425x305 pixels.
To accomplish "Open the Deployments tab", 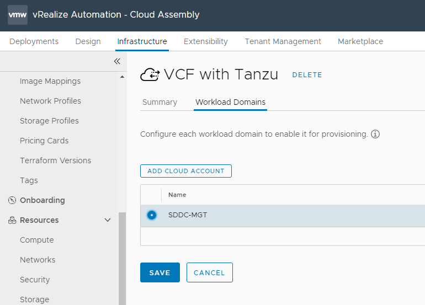I will click(x=34, y=41).
